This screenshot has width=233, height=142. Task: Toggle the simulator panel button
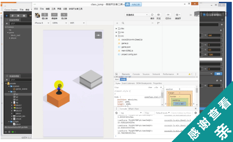[x=45, y=15]
